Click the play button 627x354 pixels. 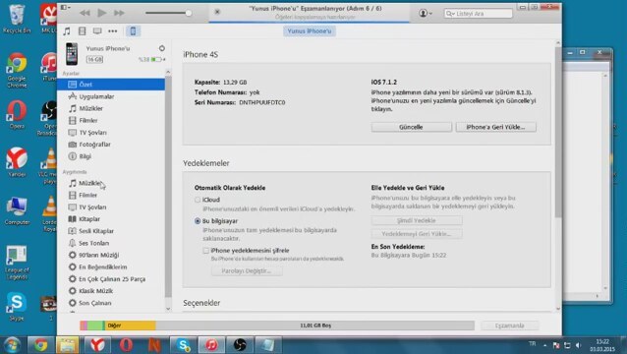pos(102,13)
